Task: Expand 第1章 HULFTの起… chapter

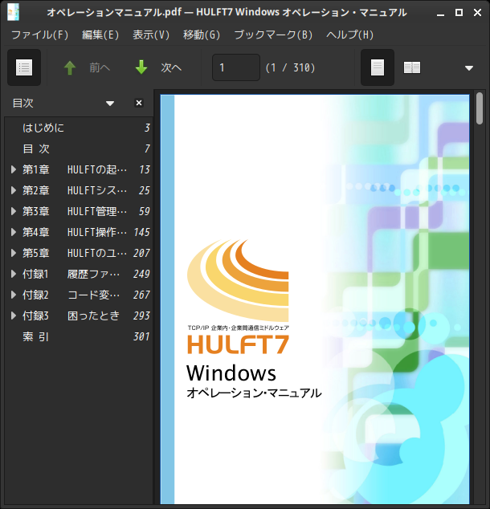Action: [x=14, y=169]
